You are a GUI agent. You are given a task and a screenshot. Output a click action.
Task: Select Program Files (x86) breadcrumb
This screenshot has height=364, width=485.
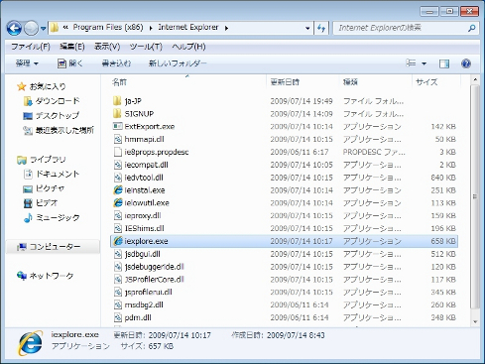(108, 28)
